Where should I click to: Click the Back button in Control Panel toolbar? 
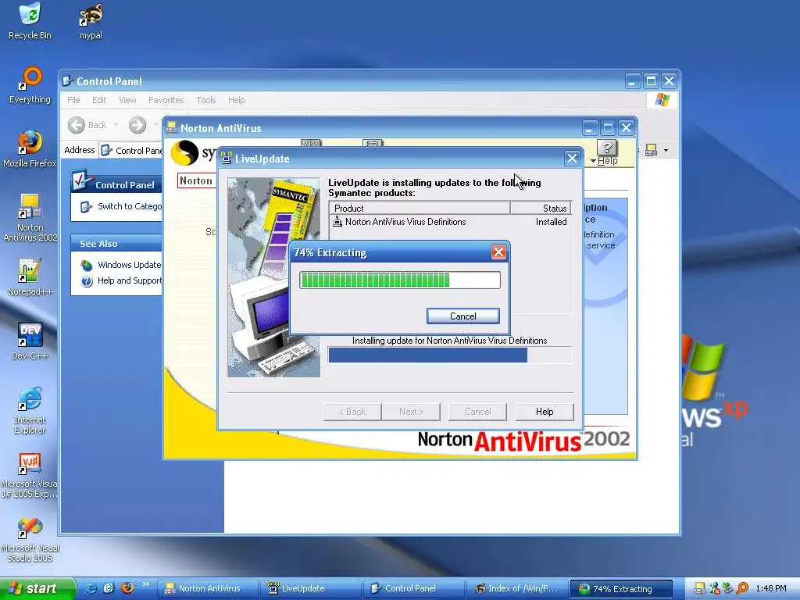tap(87, 125)
